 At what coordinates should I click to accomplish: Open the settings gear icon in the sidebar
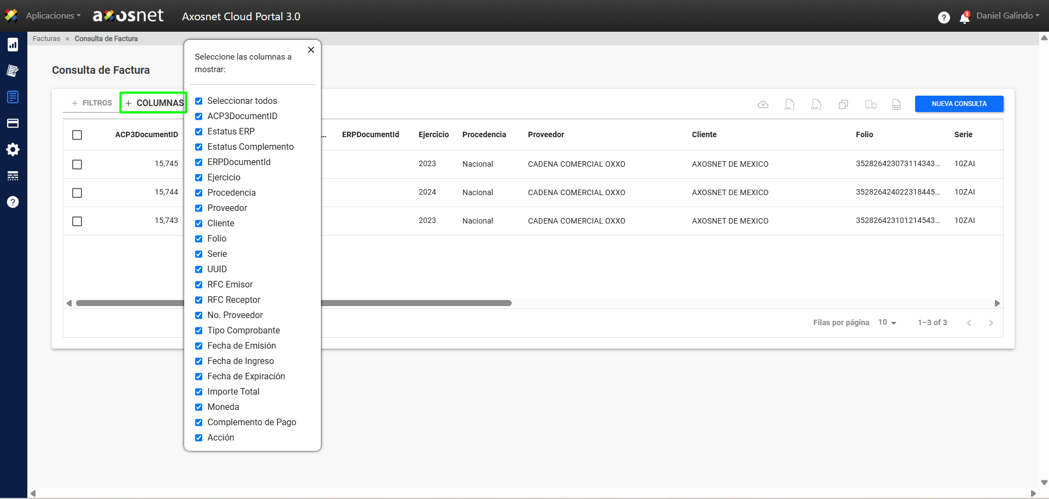point(13,150)
